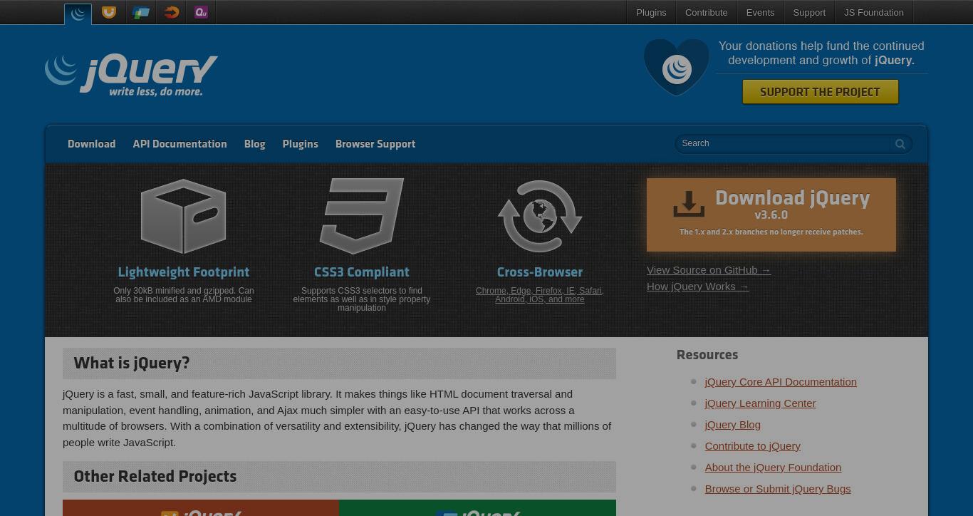The height and width of the screenshot is (516, 973).
Task: Open jQuery Core API Documentation link
Action: (781, 382)
